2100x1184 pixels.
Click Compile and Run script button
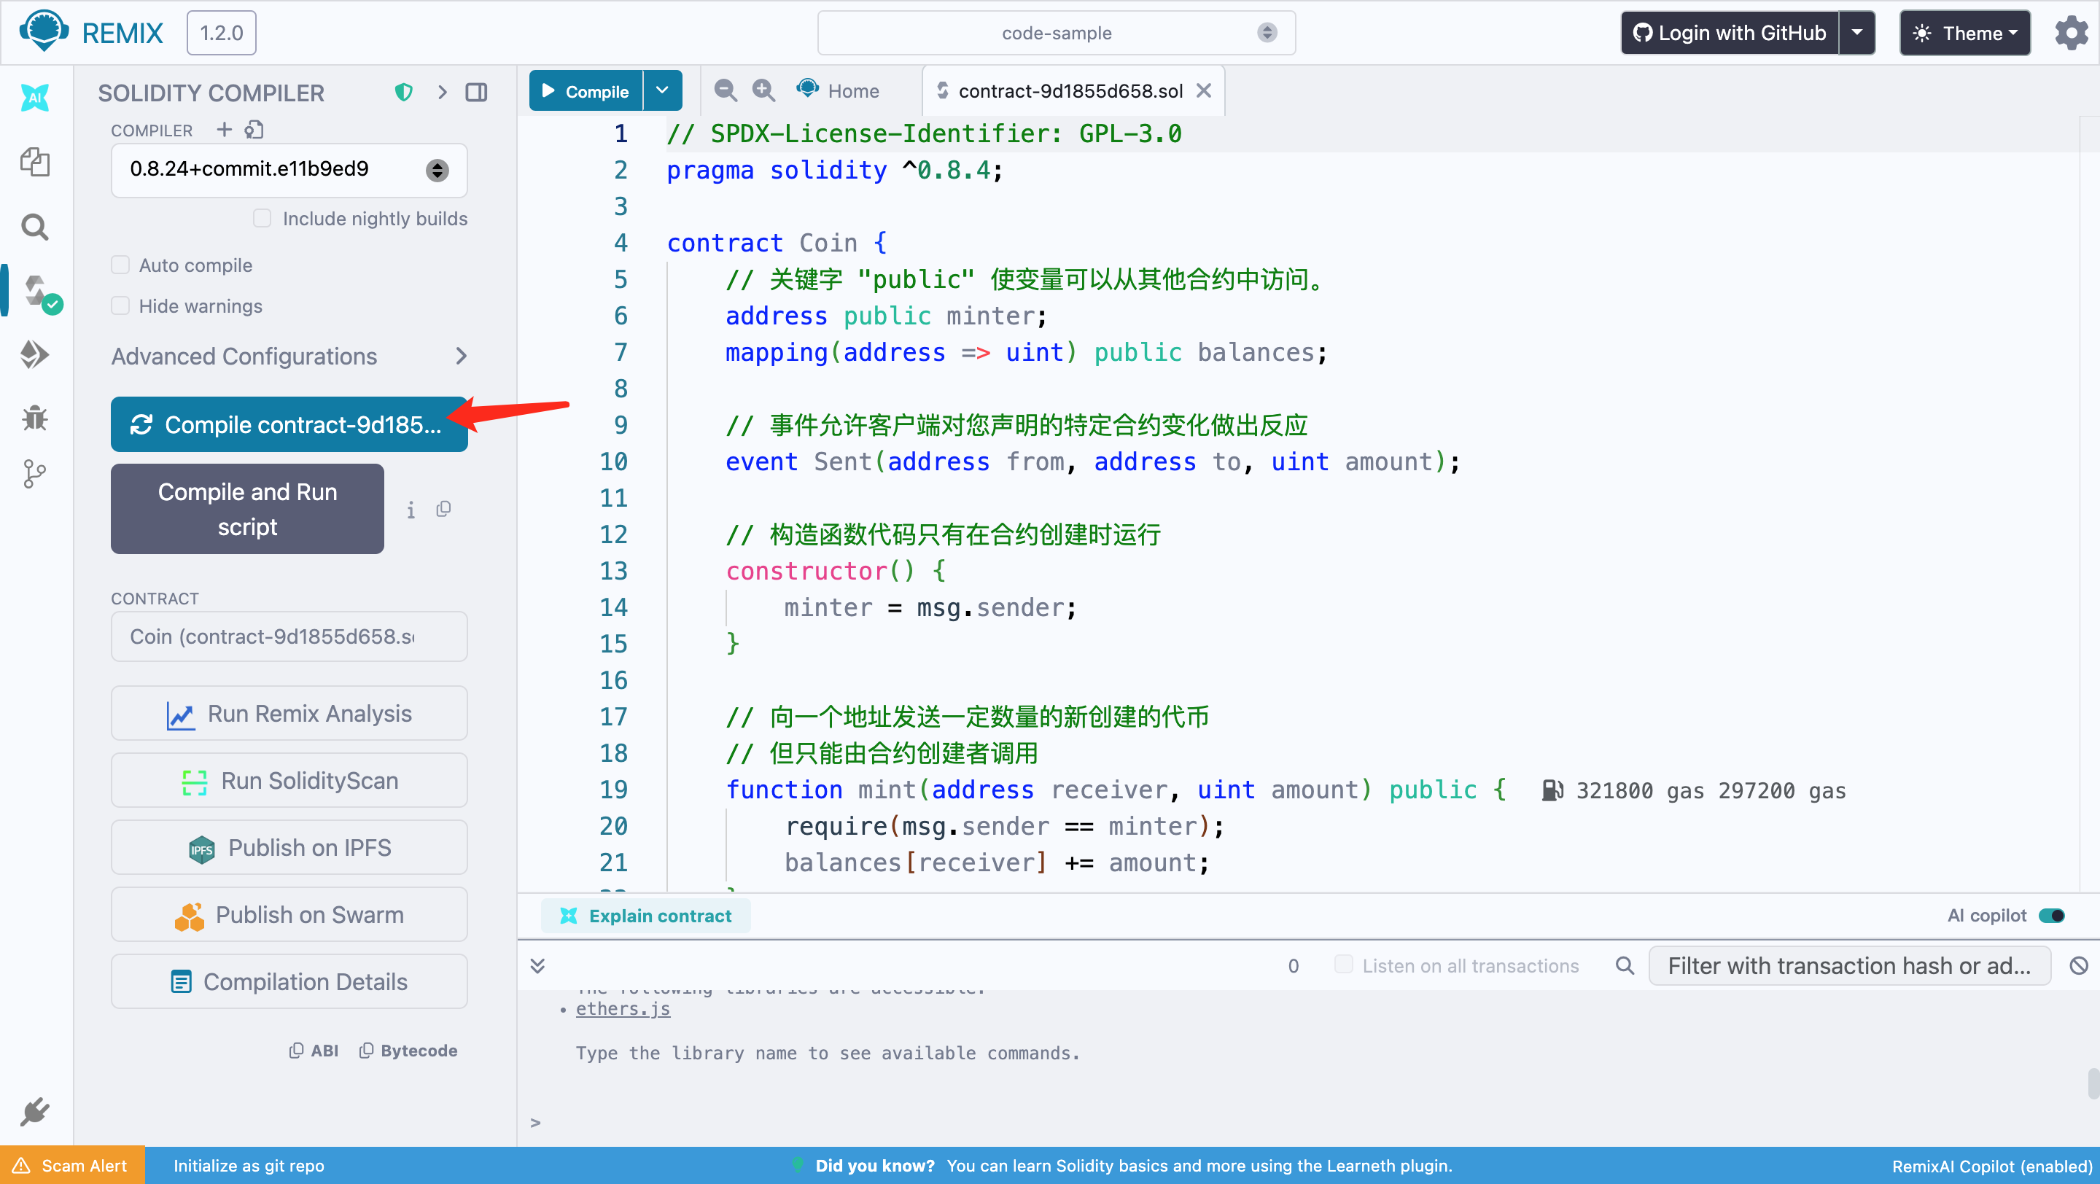(247, 508)
